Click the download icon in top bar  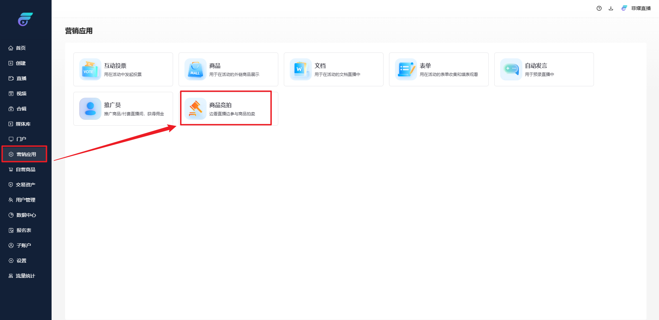(611, 8)
